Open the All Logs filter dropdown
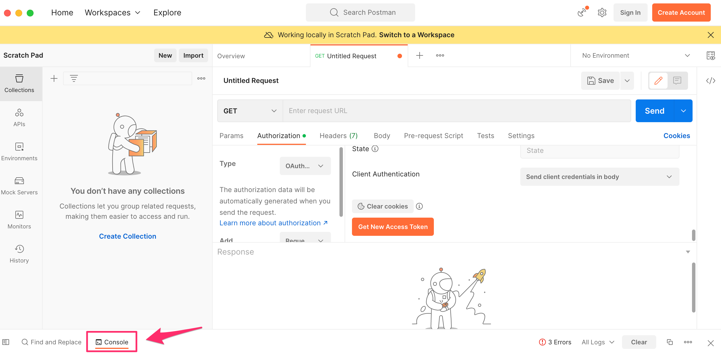Image resolution: width=721 pixels, height=354 pixels. (x=598, y=342)
